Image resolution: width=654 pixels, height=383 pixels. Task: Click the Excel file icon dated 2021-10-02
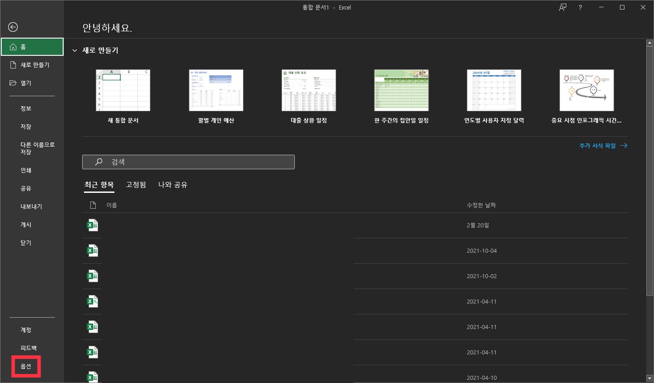click(92, 276)
